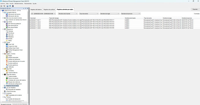This screenshot has height=105, width=200.
Task: Click the Metadatos icon in the tree
Action: pos(7,37)
